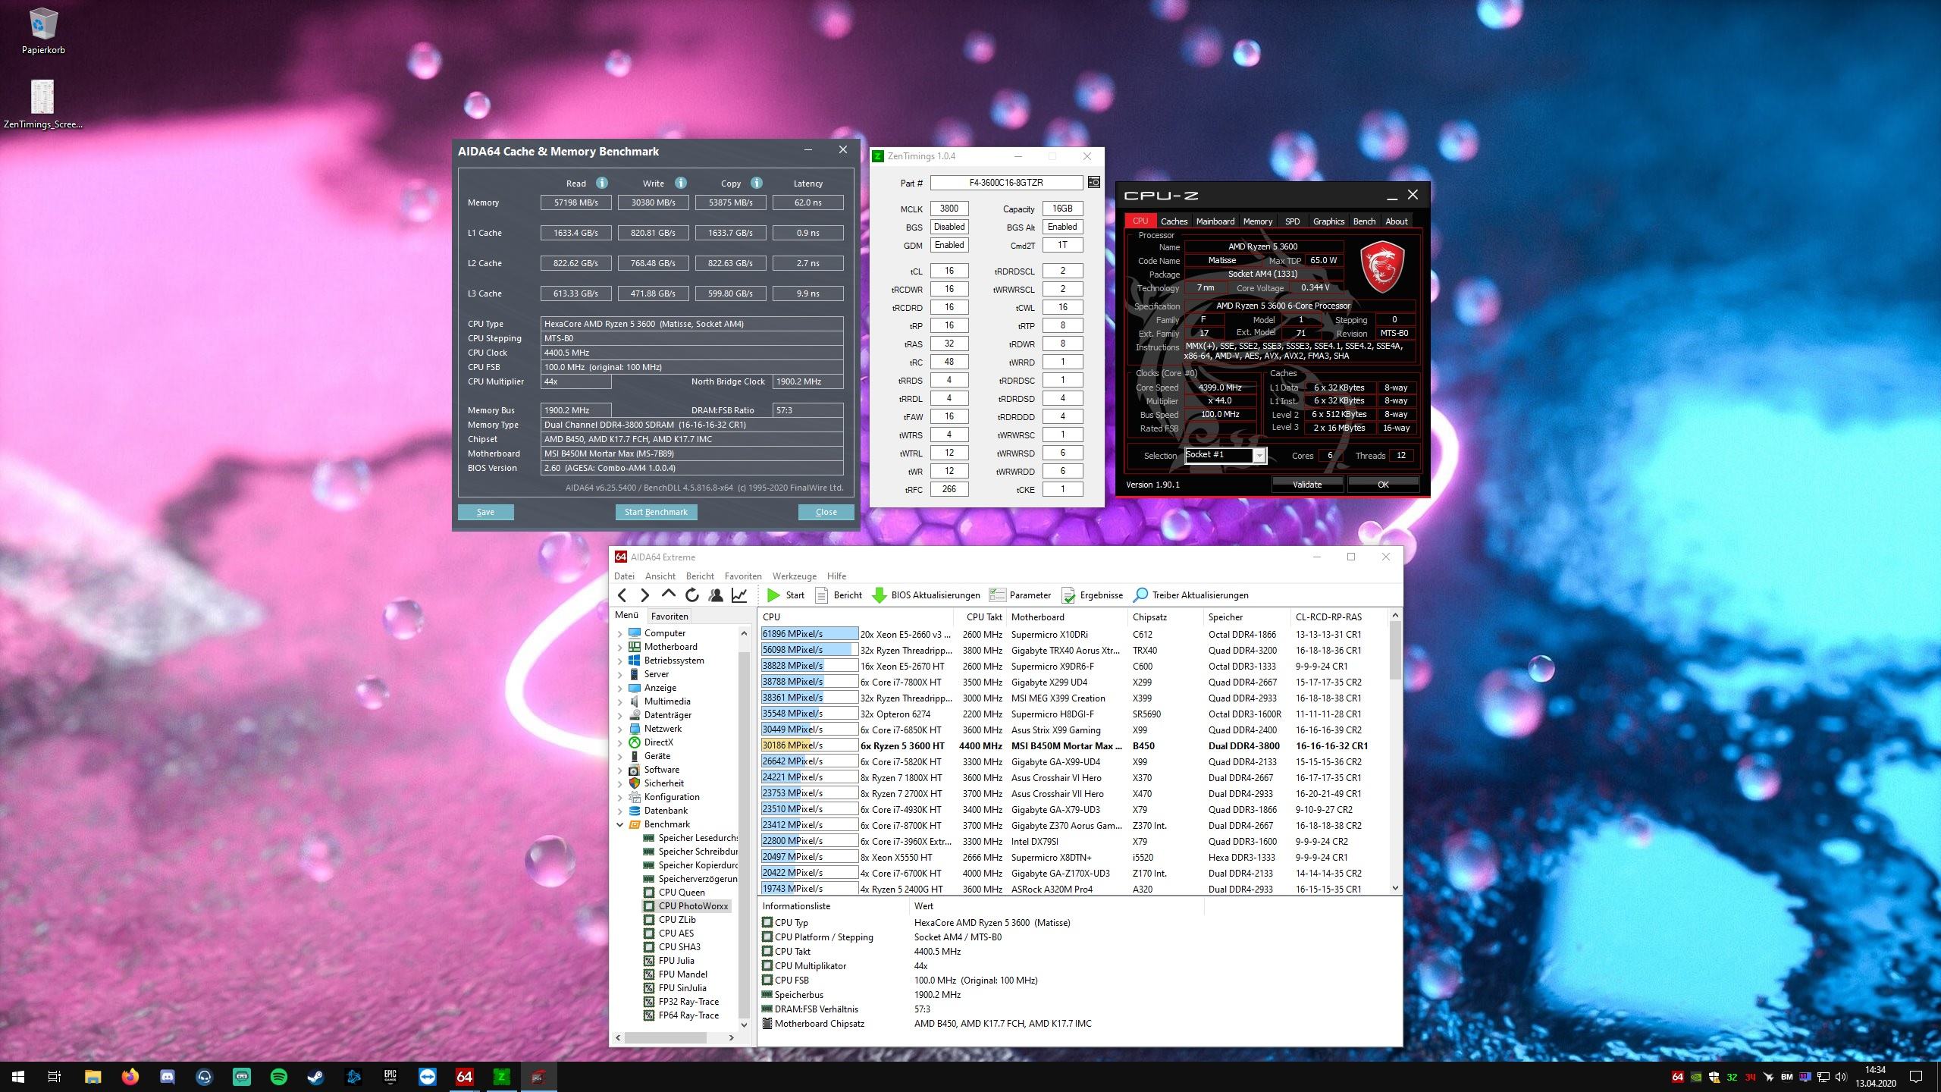The image size is (1941, 1092).
Task: Click the user icon in AIDA64 toolbar
Action: point(715,595)
